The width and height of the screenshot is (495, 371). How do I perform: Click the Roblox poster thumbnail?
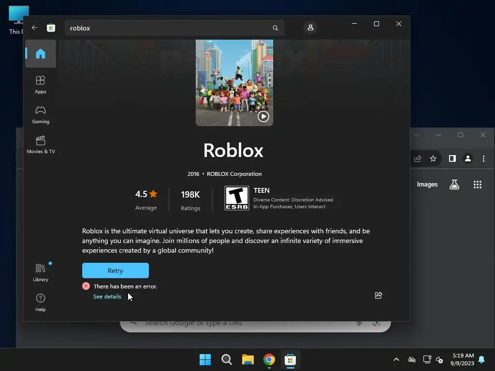point(234,83)
